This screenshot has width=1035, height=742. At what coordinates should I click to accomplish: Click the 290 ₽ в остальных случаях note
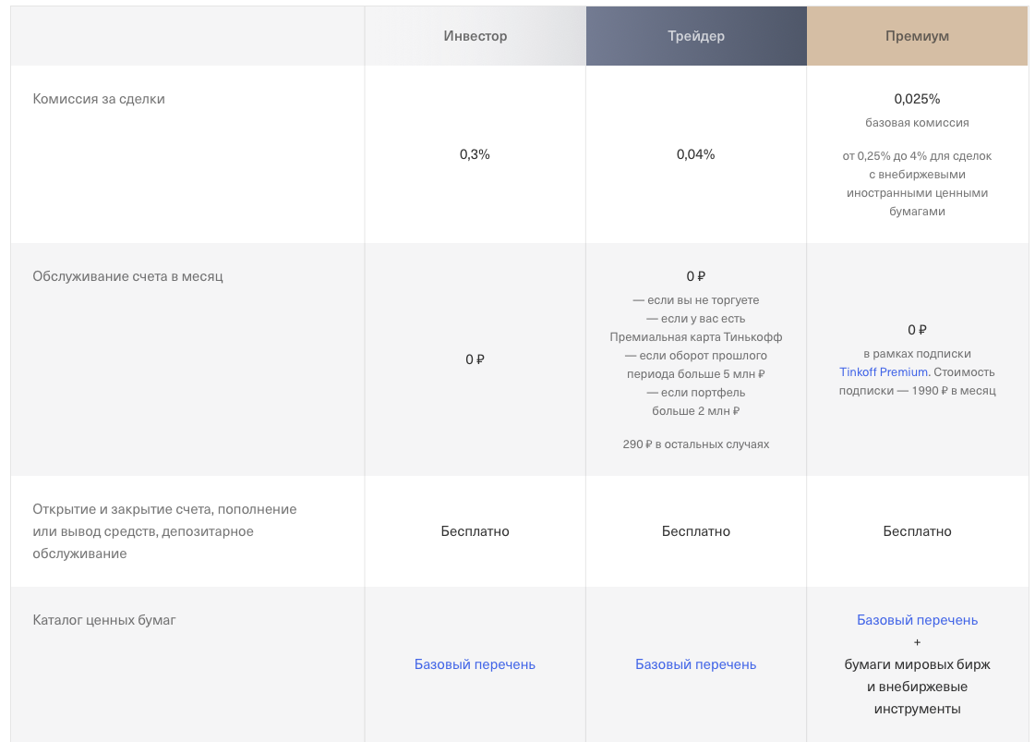point(695,444)
